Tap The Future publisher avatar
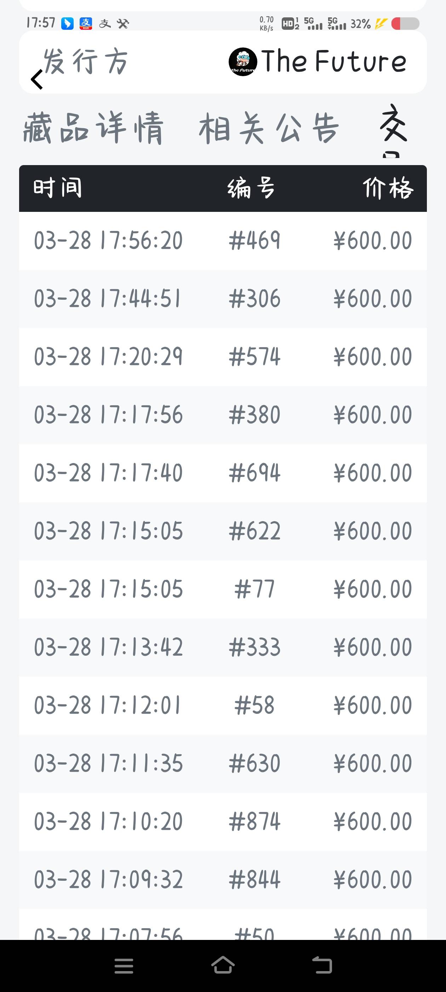The width and height of the screenshot is (446, 992). click(x=242, y=62)
